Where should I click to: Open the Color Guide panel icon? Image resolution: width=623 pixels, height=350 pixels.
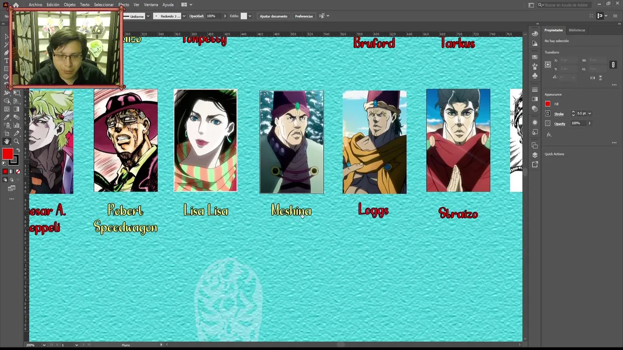pos(535,44)
